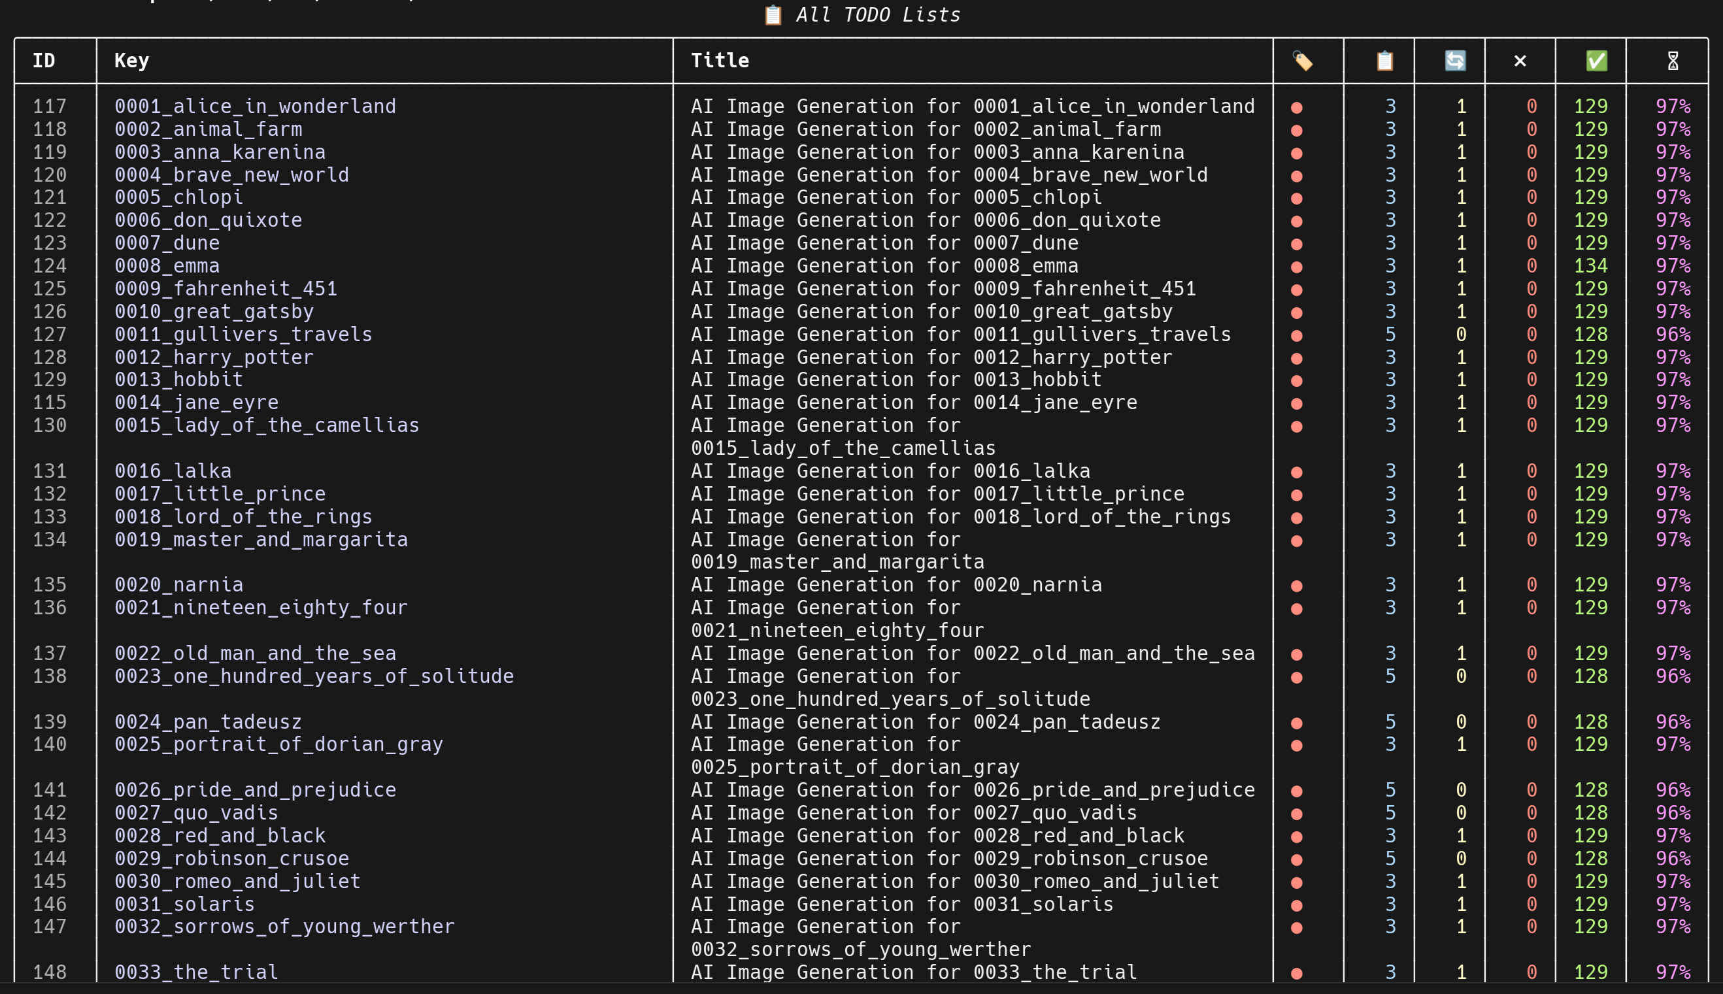Click title AI Image Generation for 0020_narnia

point(895,585)
